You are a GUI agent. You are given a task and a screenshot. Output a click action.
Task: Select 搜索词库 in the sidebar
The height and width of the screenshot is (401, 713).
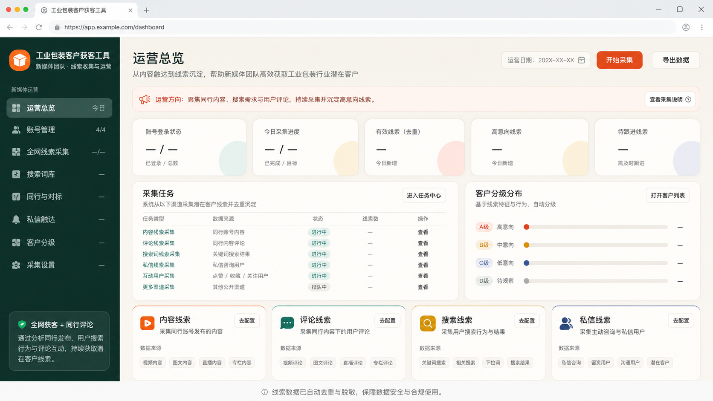coord(59,174)
